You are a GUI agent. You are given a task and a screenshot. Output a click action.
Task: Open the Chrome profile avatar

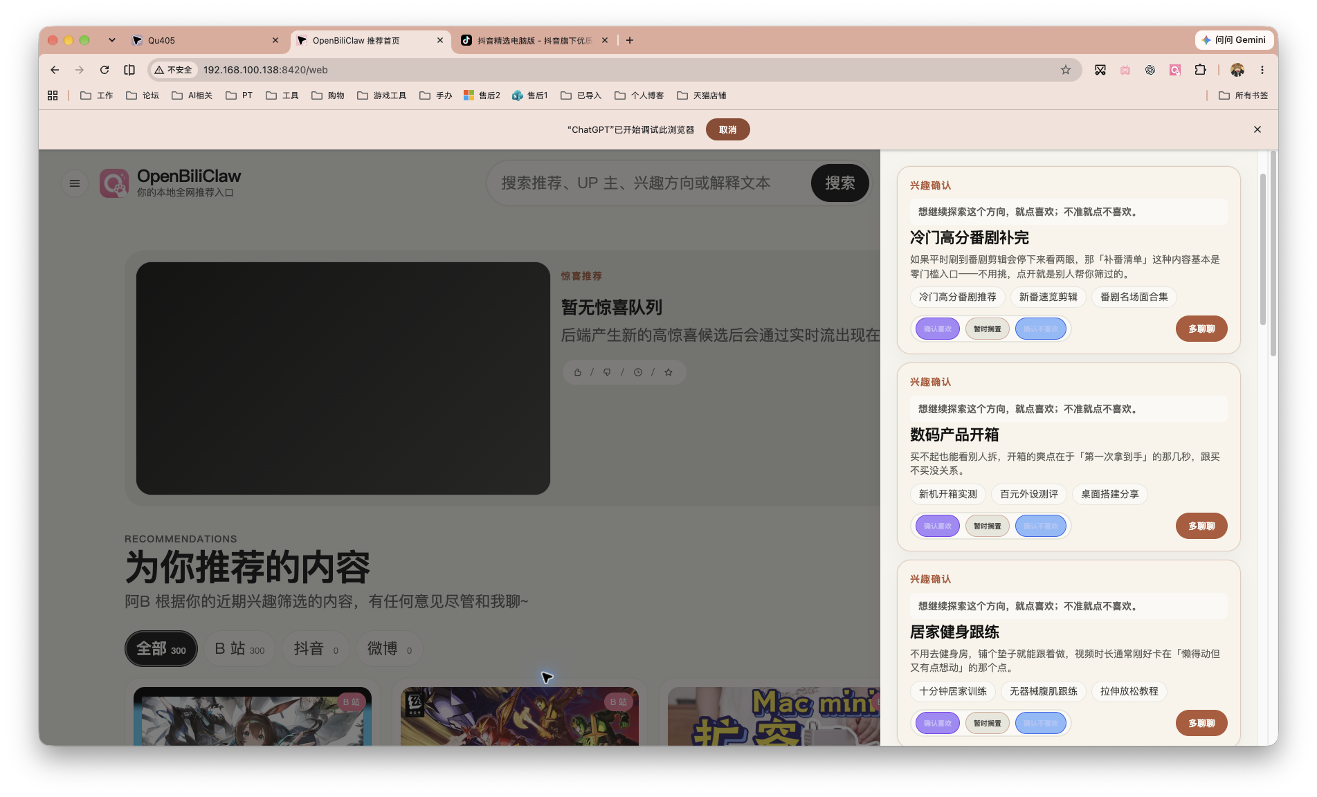(x=1237, y=70)
